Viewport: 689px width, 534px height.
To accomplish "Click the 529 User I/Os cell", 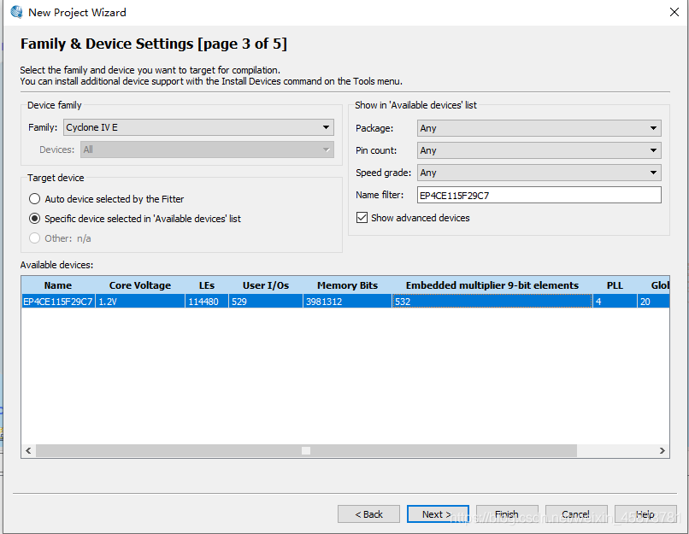I will pos(266,302).
